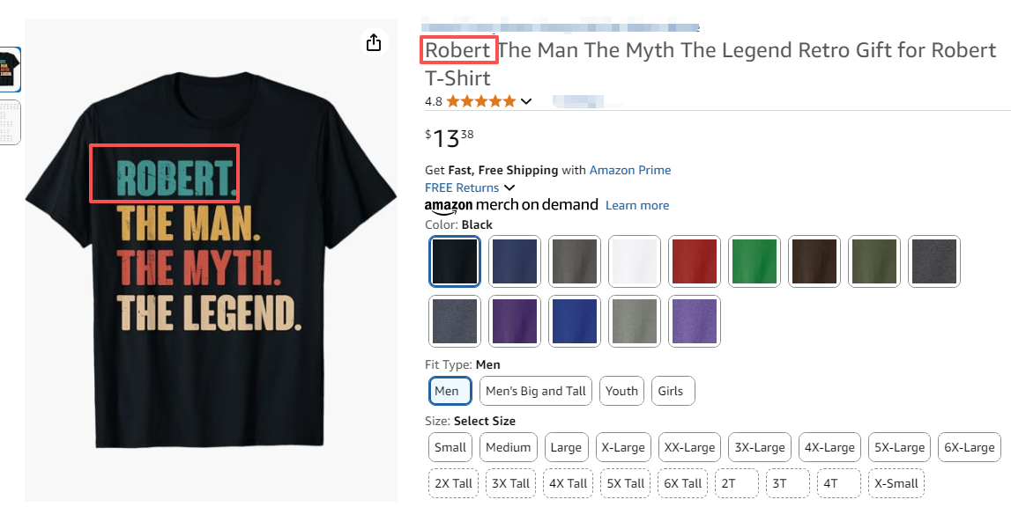Image resolution: width=1011 pixels, height=507 pixels.
Task: Choose the navy color swatch
Action: click(515, 261)
